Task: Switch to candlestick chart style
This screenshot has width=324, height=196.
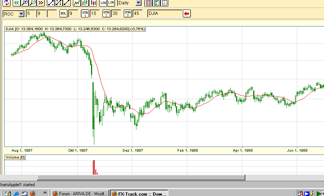Action: (93, 3)
